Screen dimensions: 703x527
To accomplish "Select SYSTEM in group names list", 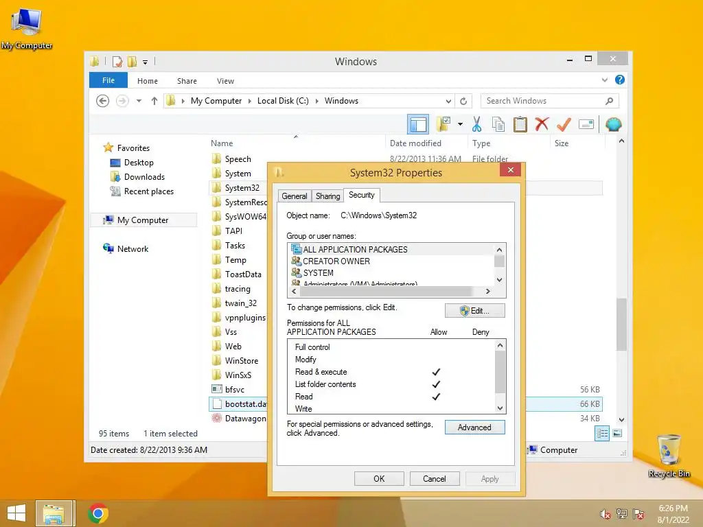I will click(x=319, y=273).
